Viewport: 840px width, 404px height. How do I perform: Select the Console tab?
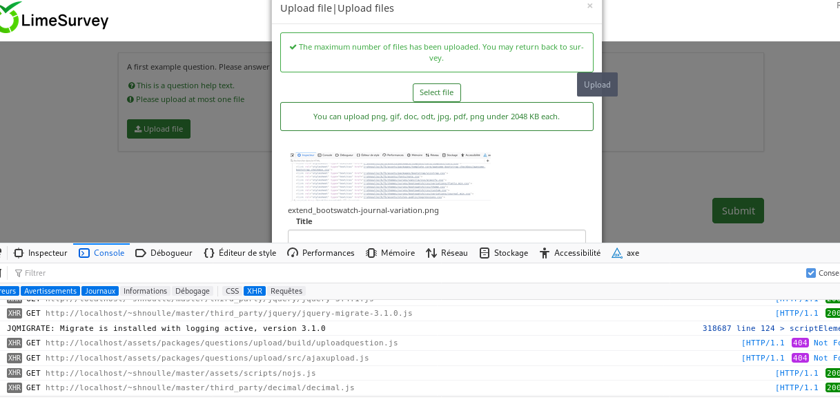coord(101,253)
